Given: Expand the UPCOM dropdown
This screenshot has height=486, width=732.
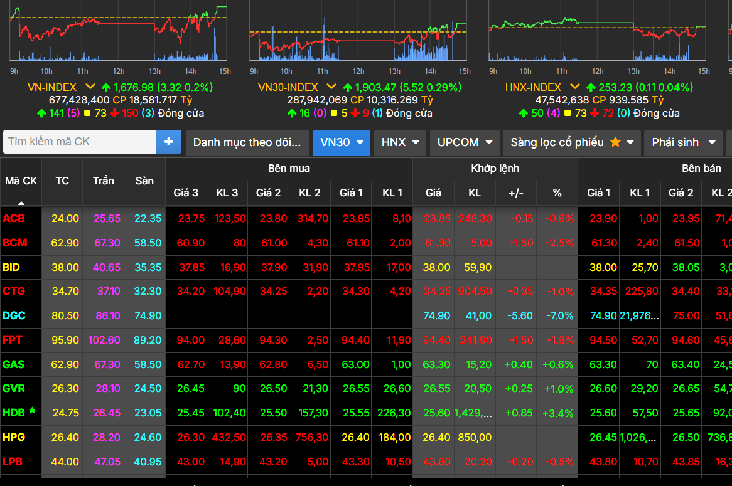Looking at the screenshot, I should coord(464,142).
